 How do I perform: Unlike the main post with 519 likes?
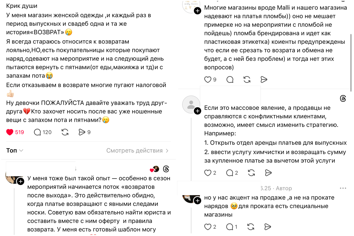(x=10, y=132)
